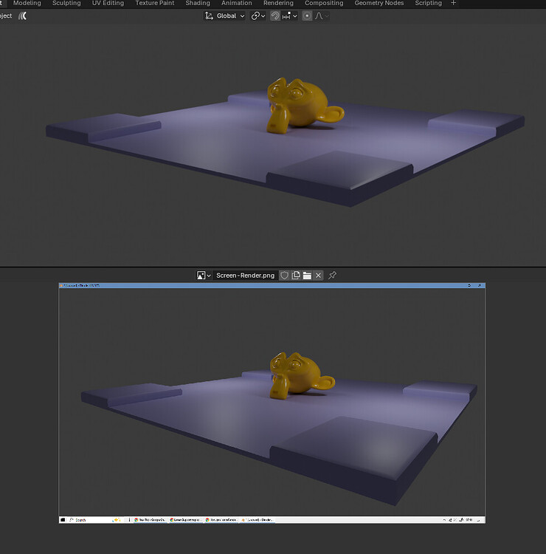Screen dimensions: 546x554
Task: Switch to the Compositing workspace
Action: [x=324, y=3]
